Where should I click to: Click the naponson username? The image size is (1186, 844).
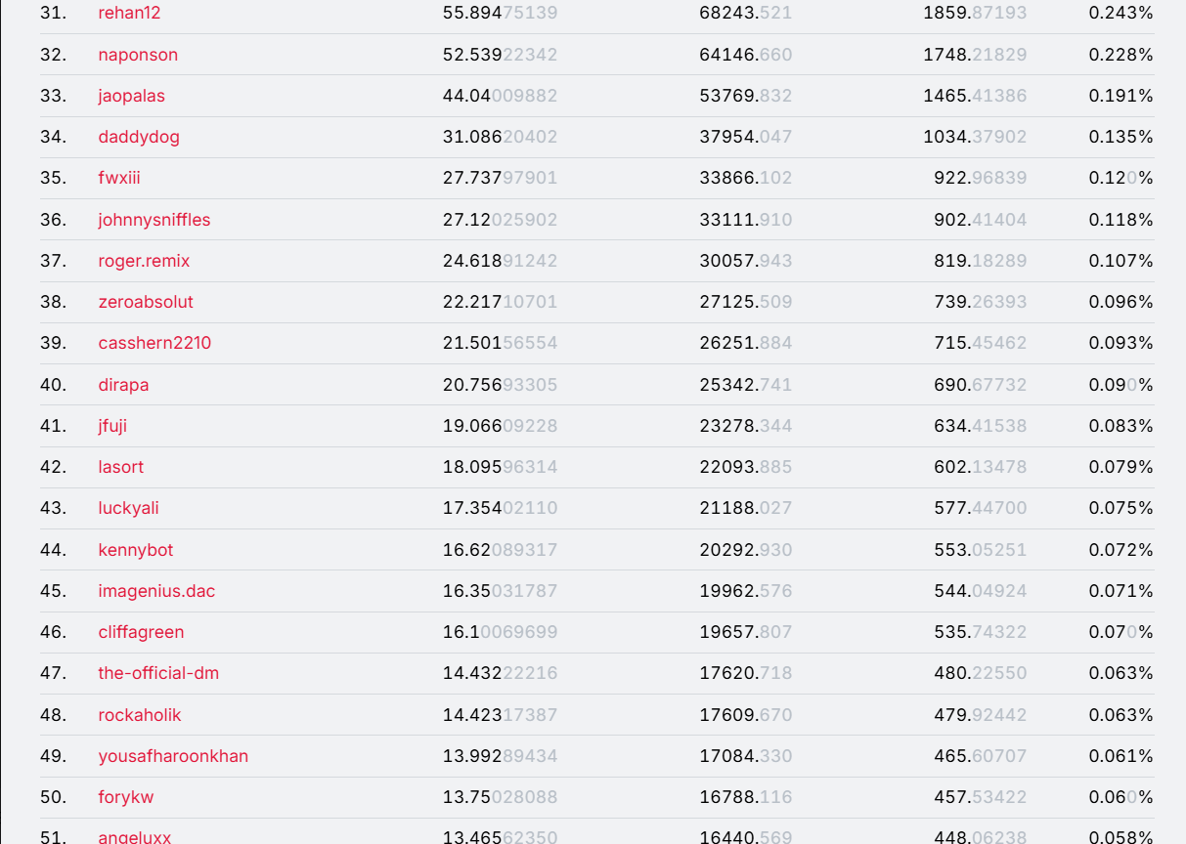pyautogui.click(x=138, y=55)
